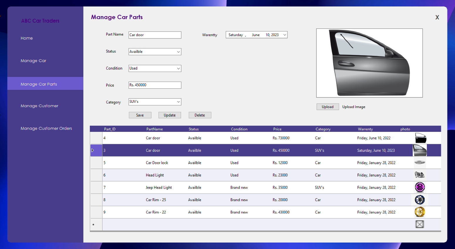Click the Jeep Head Light purple photo

(x=420, y=187)
